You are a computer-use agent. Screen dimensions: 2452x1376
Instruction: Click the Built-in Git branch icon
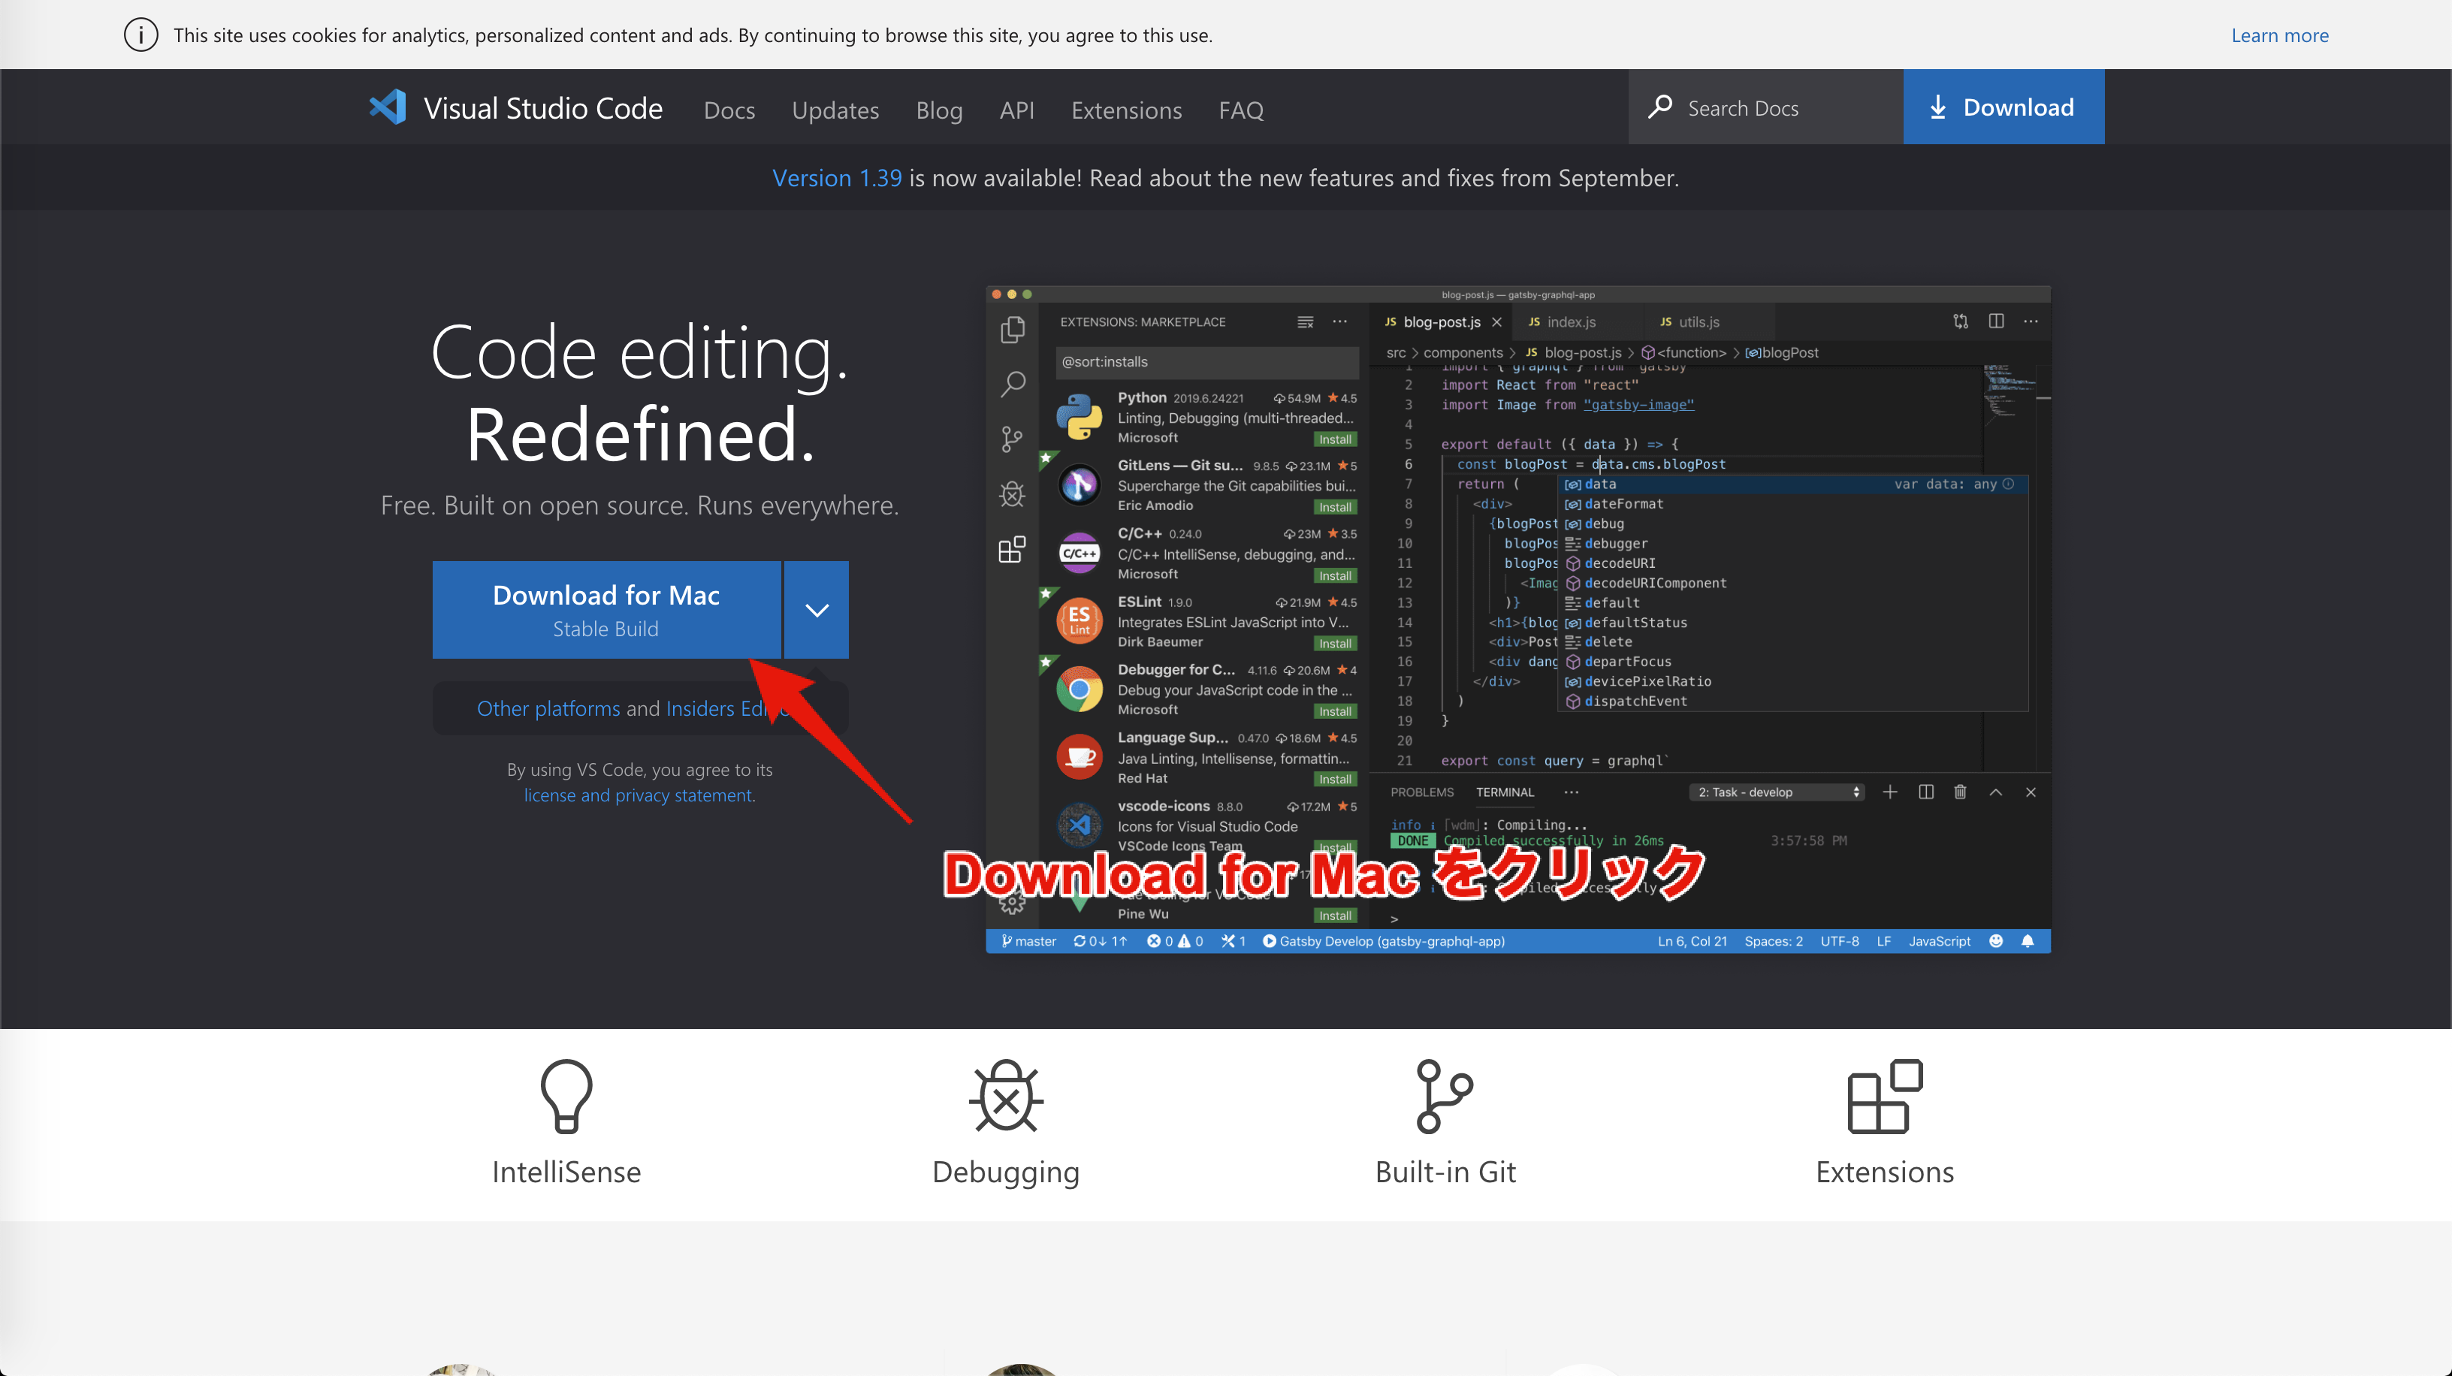pyautogui.click(x=1445, y=1097)
